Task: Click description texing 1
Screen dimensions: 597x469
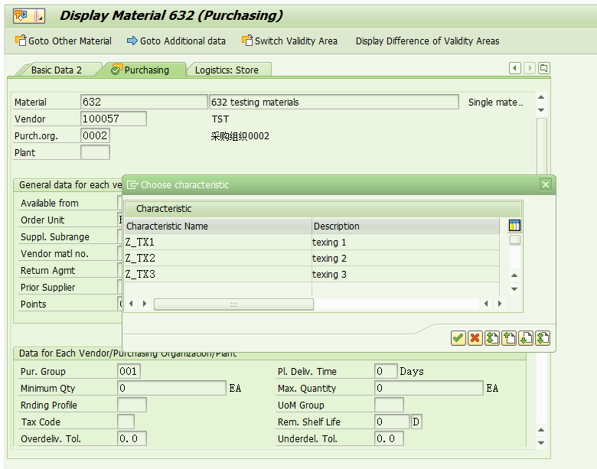Action: 329,242
